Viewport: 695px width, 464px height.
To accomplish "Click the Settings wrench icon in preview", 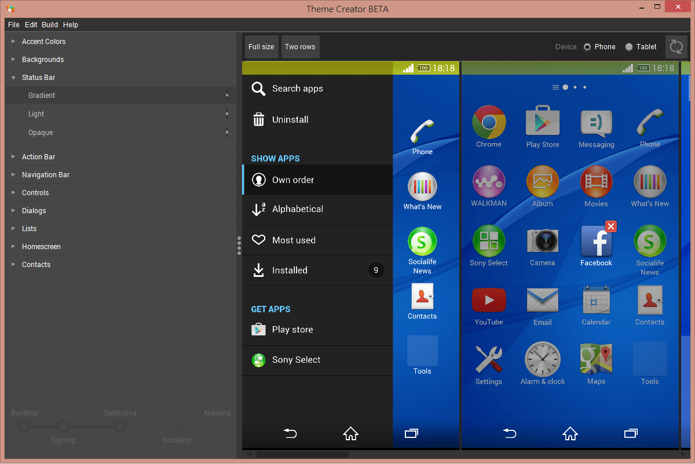I will (x=489, y=359).
